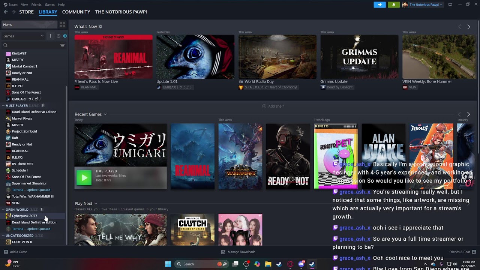Screen dimensions: 480x270
Task: Open the Windows Start menu
Action: click(x=168, y=264)
